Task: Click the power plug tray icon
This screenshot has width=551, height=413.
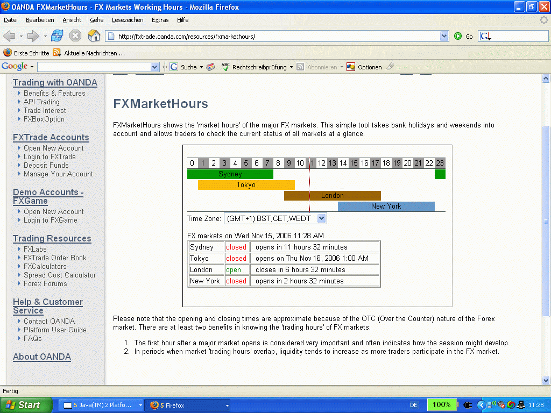Action: (468, 405)
